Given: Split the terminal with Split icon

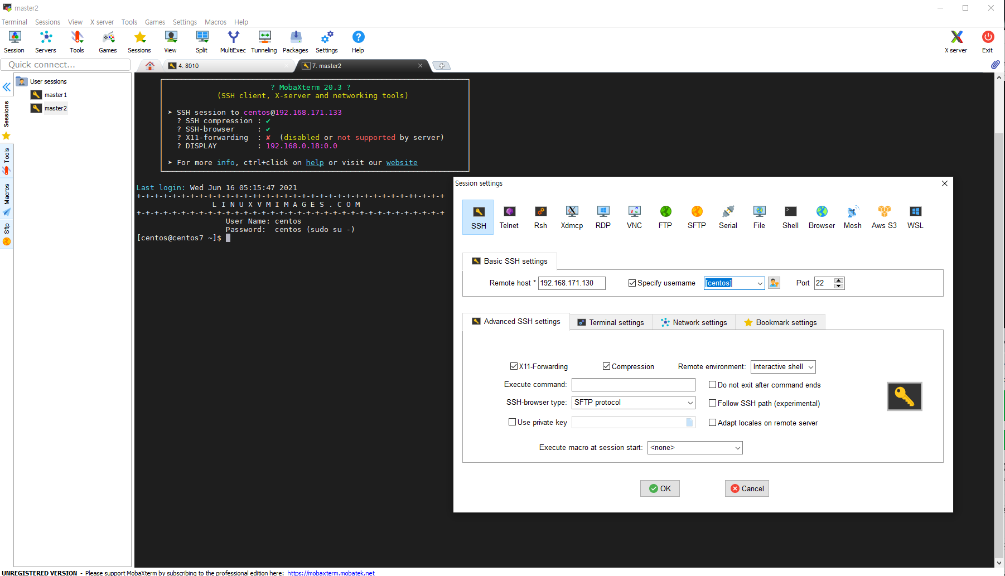Looking at the screenshot, I should pos(202,42).
